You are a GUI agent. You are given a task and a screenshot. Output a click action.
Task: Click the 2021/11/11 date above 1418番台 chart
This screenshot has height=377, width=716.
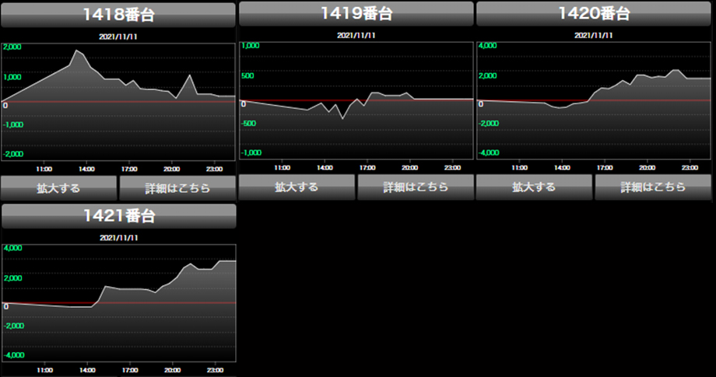[118, 36]
